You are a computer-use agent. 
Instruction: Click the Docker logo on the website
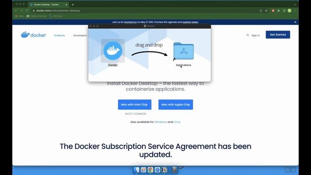point(34,35)
